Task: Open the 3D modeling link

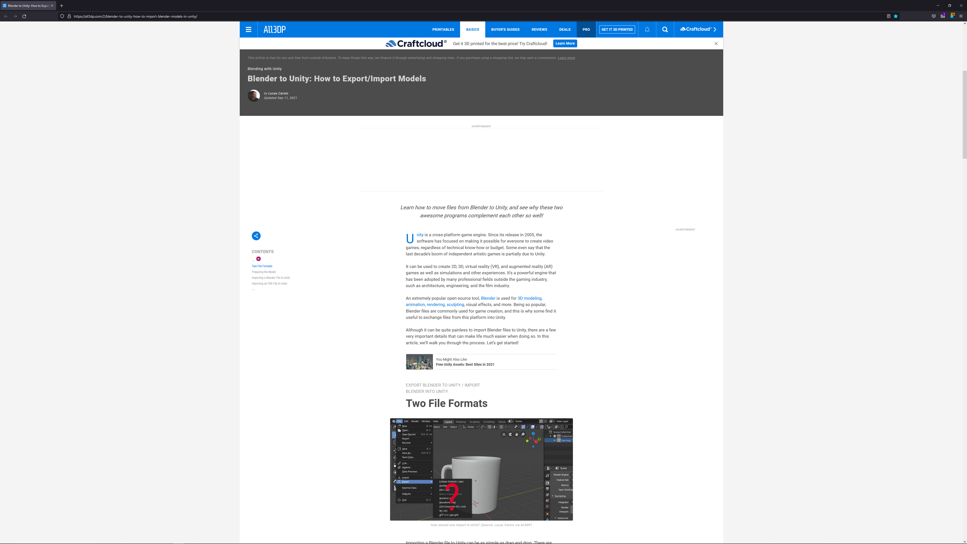Action: pos(529,298)
